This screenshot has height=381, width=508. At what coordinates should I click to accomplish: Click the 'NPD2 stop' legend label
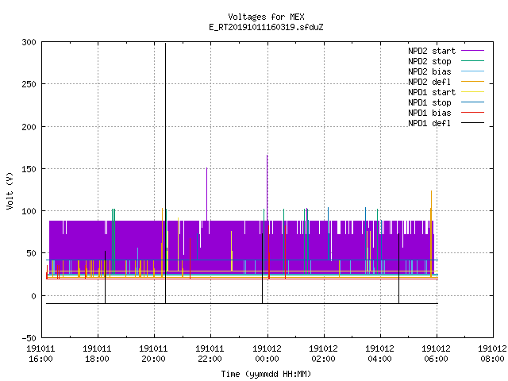coord(429,61)
